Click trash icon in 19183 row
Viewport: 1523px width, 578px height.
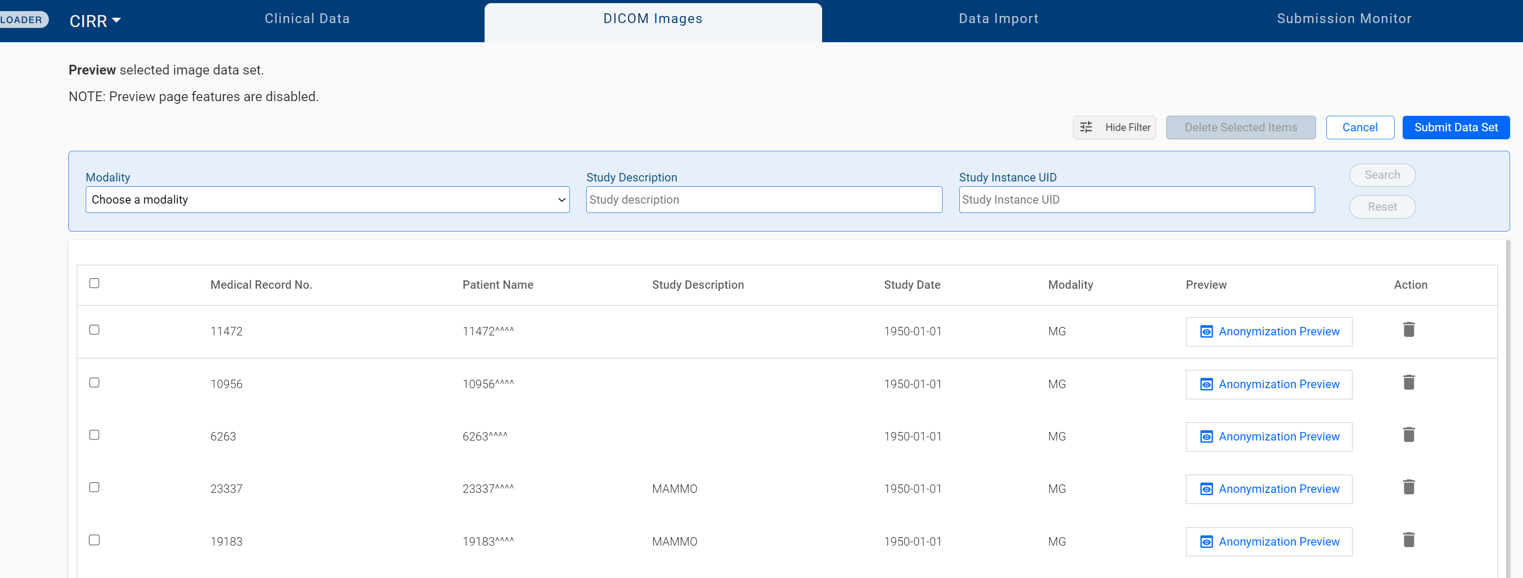1408,539
